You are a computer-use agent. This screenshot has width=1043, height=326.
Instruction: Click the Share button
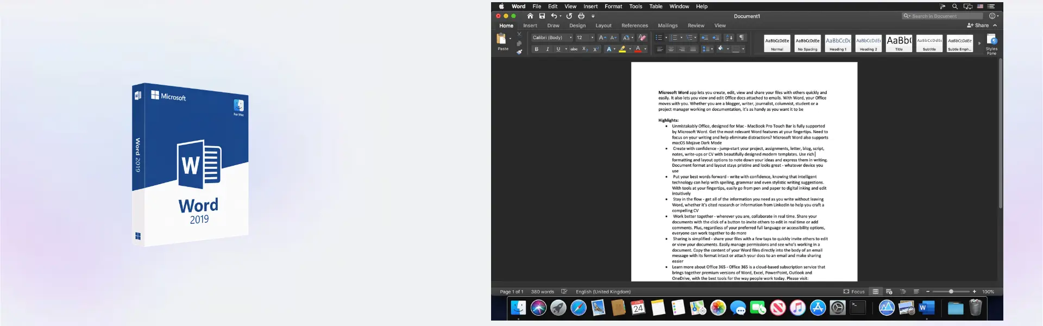point(978,26)
